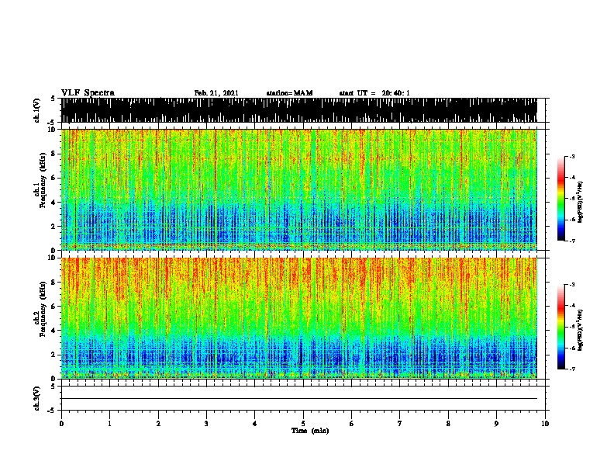Click time axis tick label '8'
Image resolution: width=614 pixels, height=475 pixels.
coord(448,424)
